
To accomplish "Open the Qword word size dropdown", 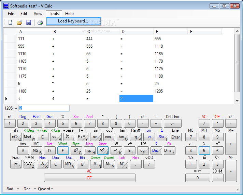I will click(x=45, y=189).
